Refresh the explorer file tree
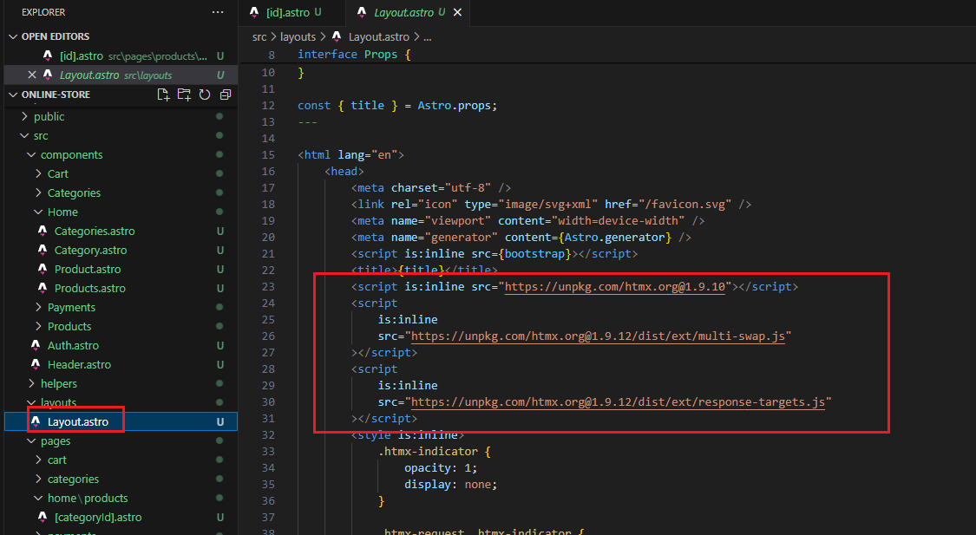This screenshot has width=976, height=535. 204,95
